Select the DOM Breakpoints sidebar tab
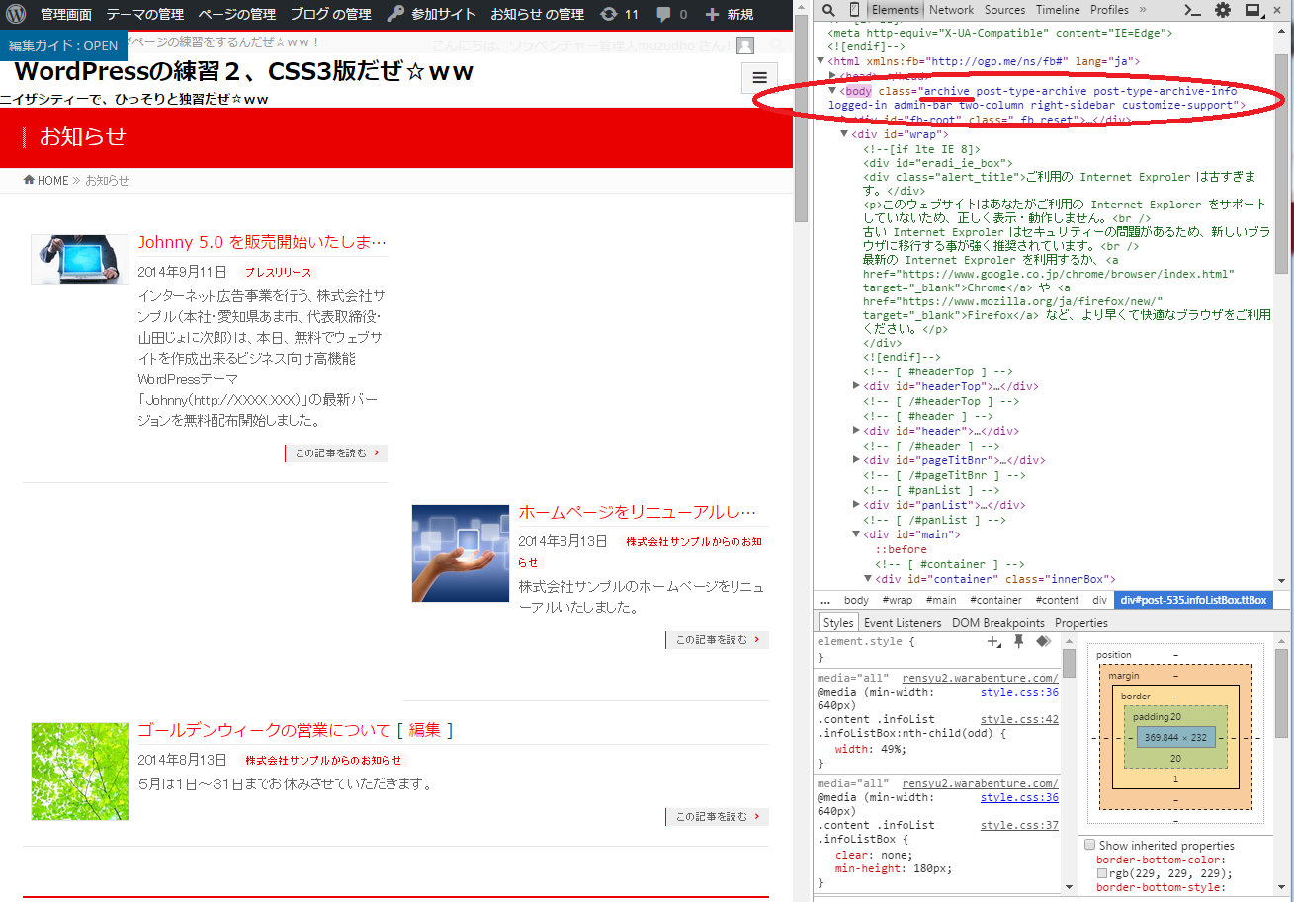 click(x=998, y=623)
